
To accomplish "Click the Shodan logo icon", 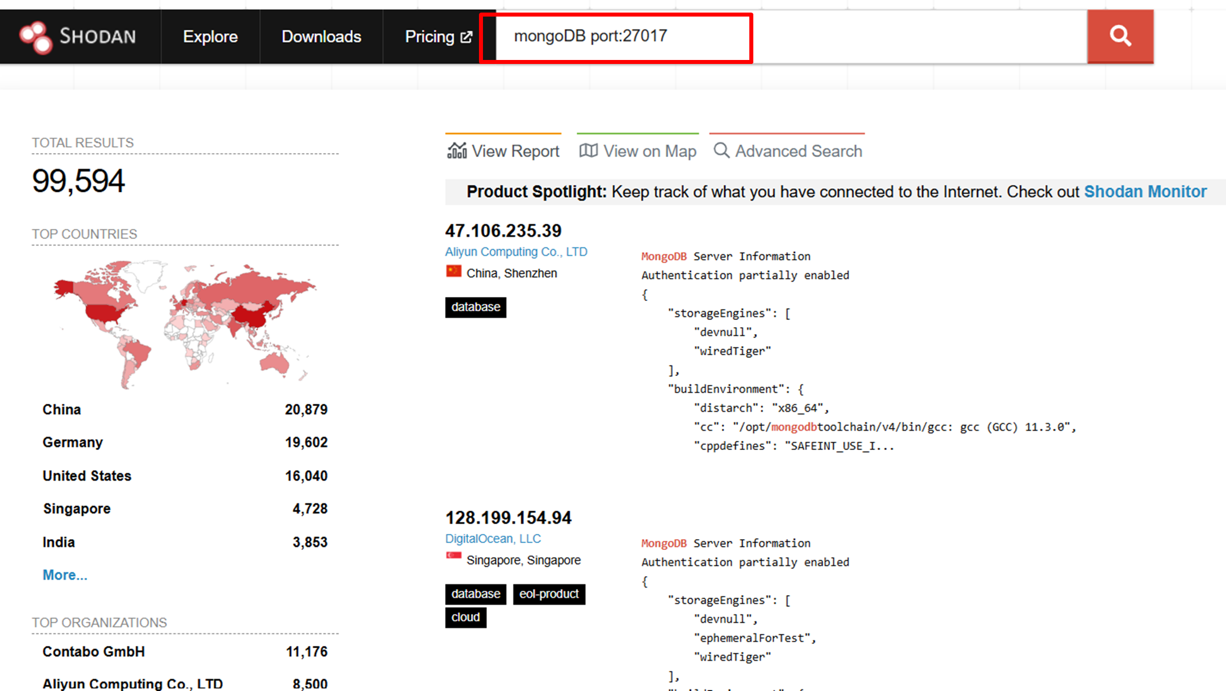I will pos(35,37).
